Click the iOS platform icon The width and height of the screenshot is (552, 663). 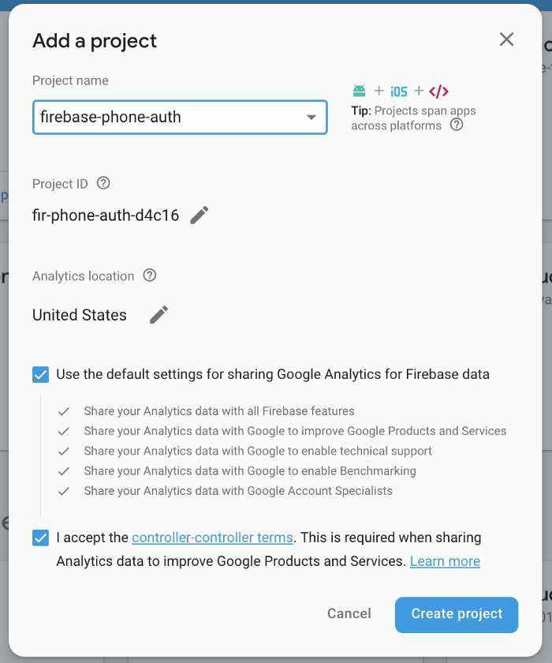(398, 91)
